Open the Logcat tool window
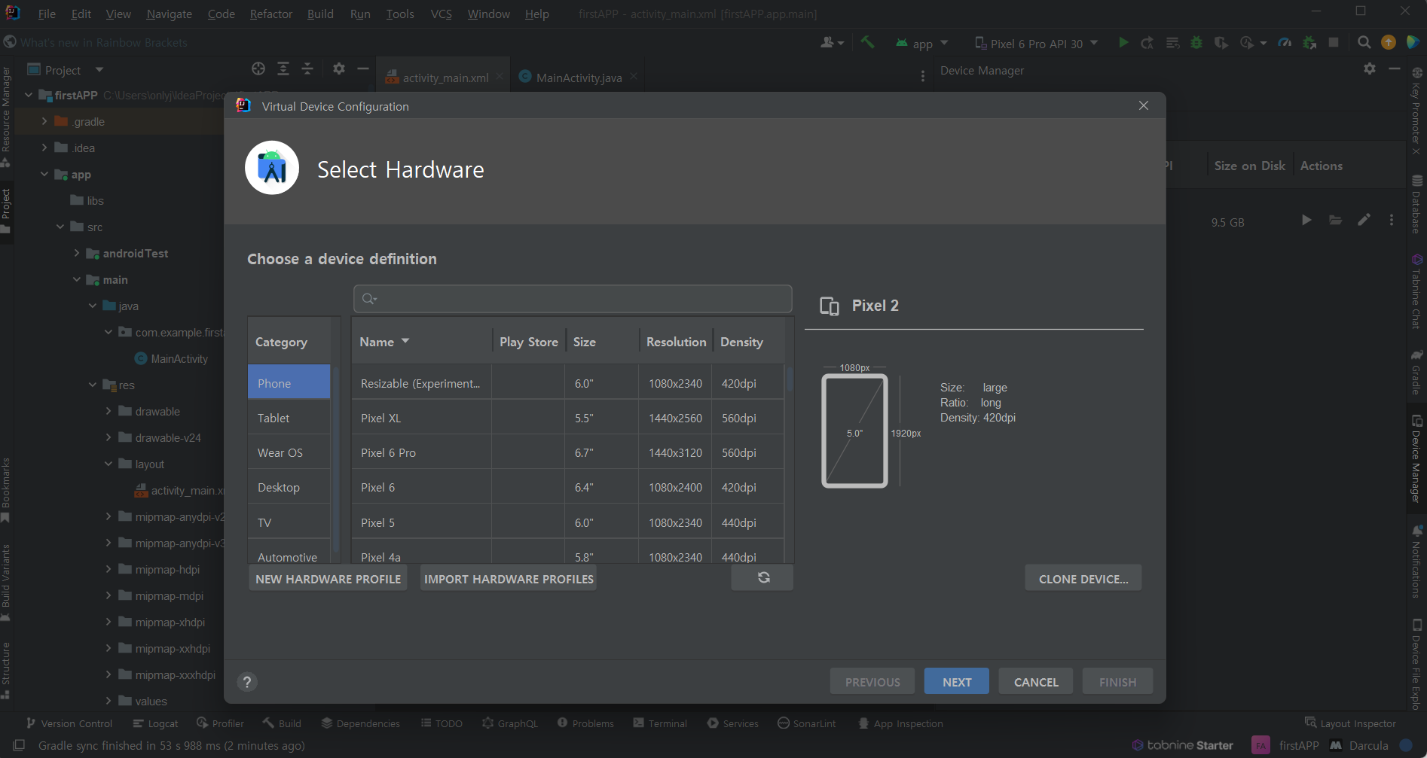The width and height of the screenshot is (1427, 758). coord(156,723)
